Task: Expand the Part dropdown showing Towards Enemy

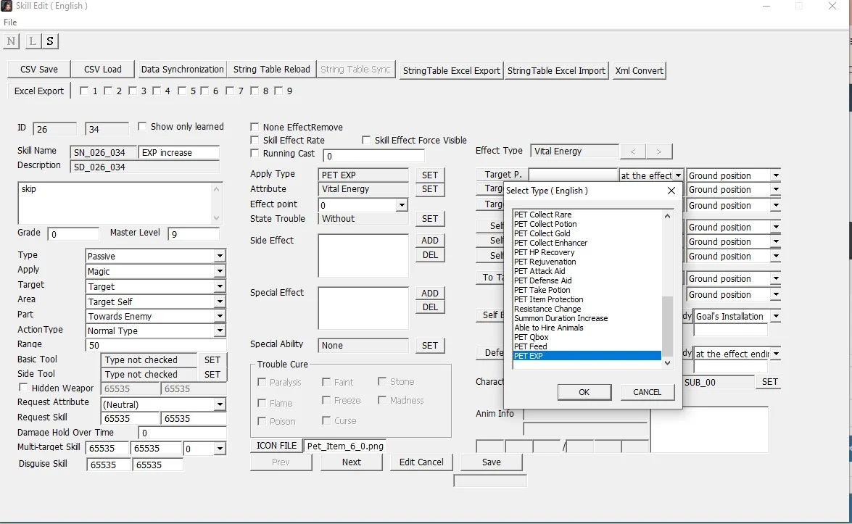Action: pos(220,316)
